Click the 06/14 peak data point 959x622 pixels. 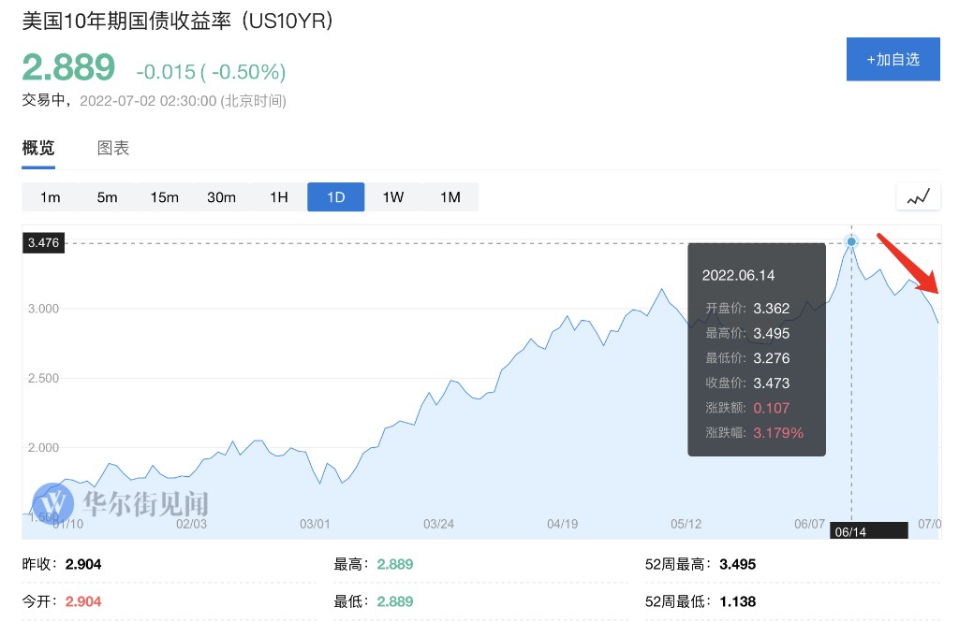tap(851, 242)
